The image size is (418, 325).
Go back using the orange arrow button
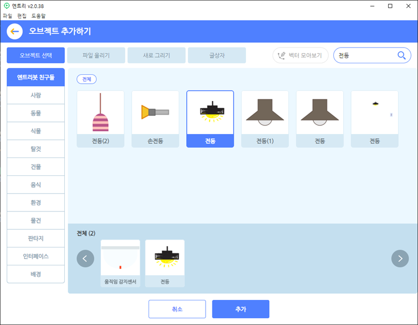15,31
